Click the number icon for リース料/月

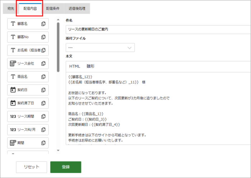click(x=13, y=130)
